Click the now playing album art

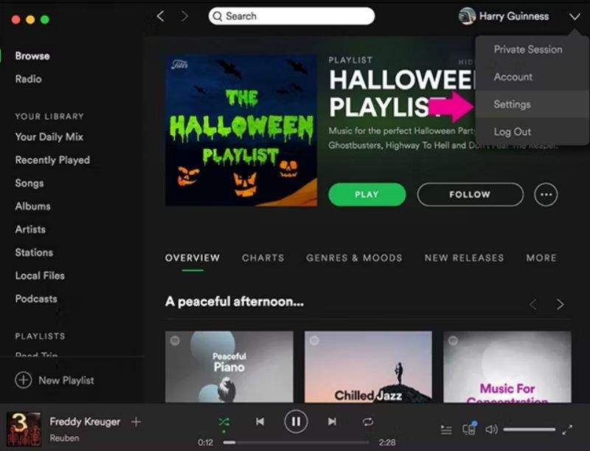(x=24, y=429)
